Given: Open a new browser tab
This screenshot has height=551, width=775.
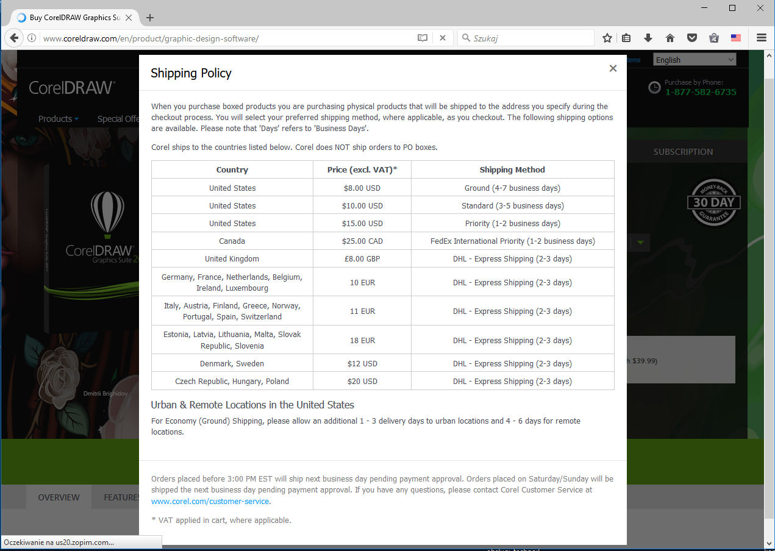Looking at the screenshot, I should tap(150, 18).
